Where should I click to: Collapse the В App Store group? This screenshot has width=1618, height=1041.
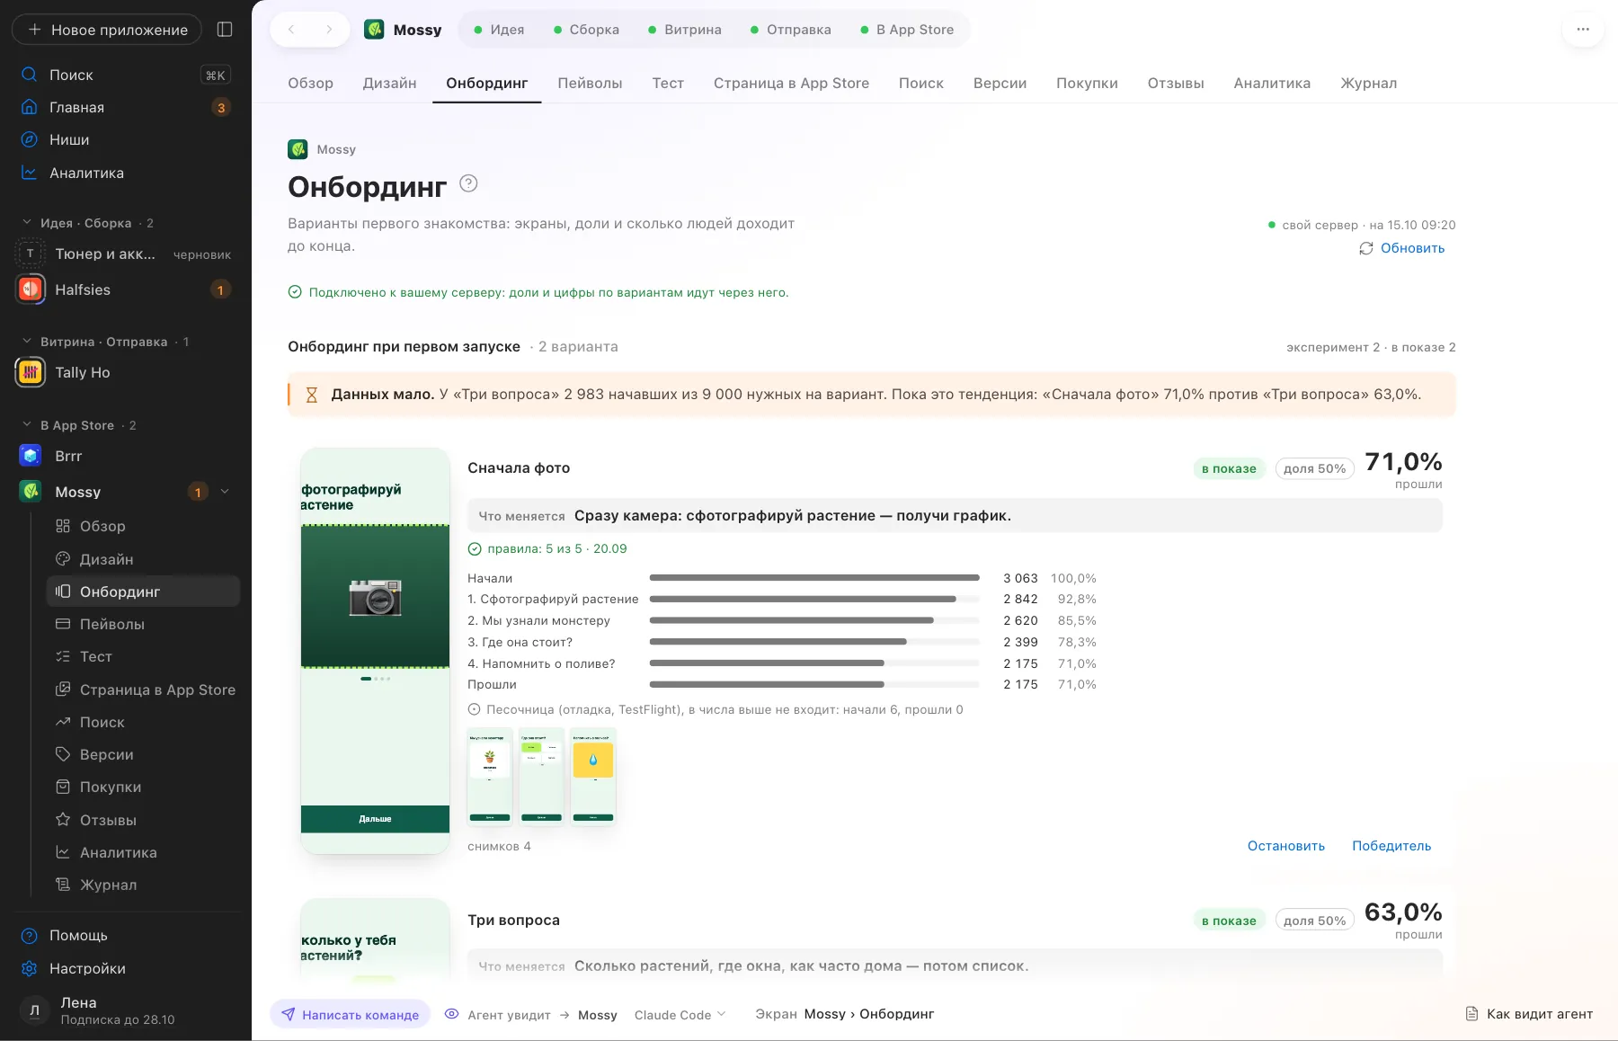(27, 424)
